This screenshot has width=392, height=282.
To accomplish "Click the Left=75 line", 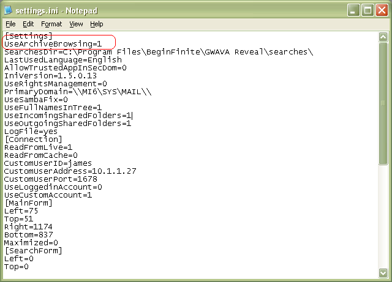I will click(x=21, y=211).
